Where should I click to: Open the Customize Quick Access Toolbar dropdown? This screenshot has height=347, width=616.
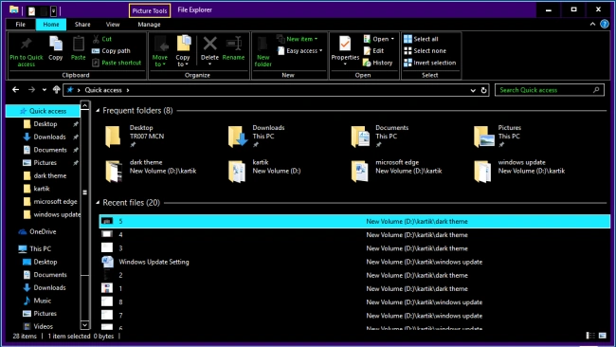[53, 11]
